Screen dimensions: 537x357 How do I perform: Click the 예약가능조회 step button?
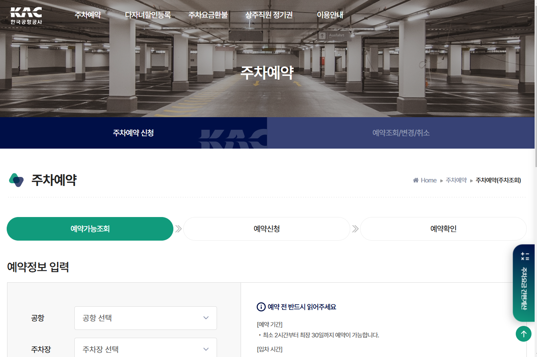90,229
